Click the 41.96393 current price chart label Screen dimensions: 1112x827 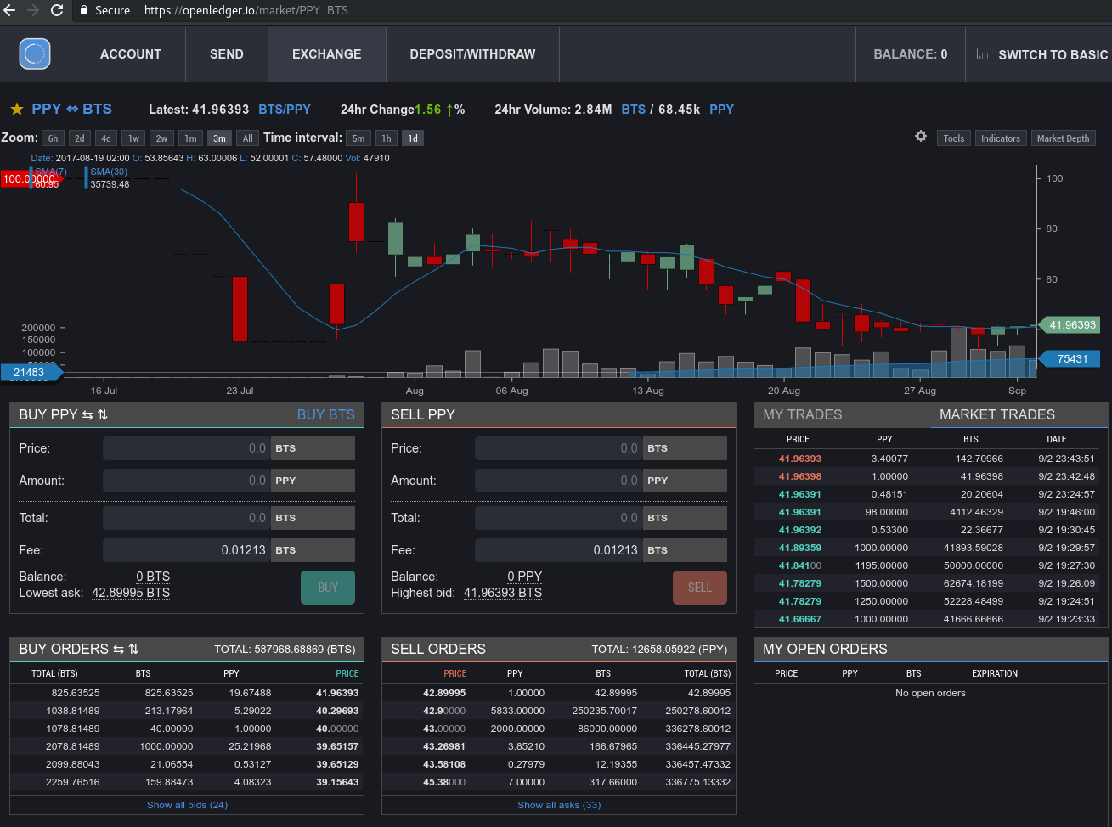[1070, 325]
